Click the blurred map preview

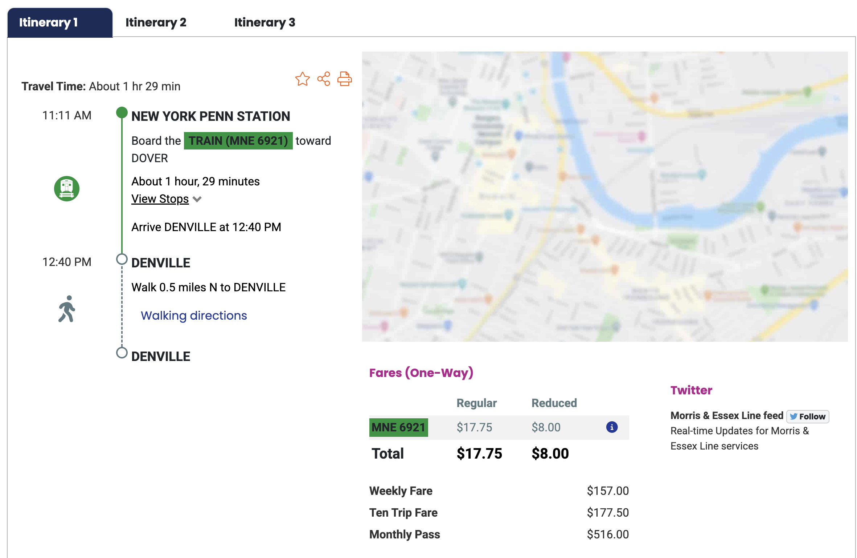pos(604,196)
